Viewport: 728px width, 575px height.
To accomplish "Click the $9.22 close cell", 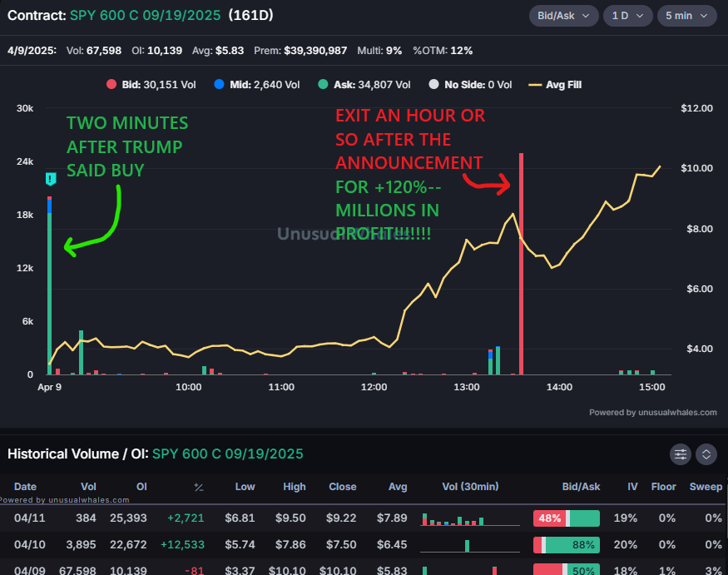I will [341, 518].
